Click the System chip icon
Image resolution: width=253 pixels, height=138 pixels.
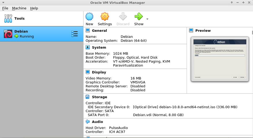pyautogui.click(x=88, y=48)
